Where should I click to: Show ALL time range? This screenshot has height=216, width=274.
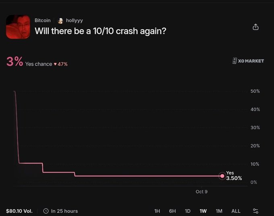[236, 211]
